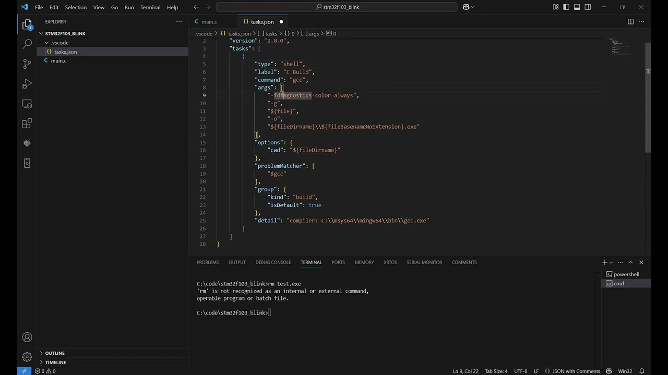
Task: Open the Accounts icon in activity bar
Action: pos(27,337)
